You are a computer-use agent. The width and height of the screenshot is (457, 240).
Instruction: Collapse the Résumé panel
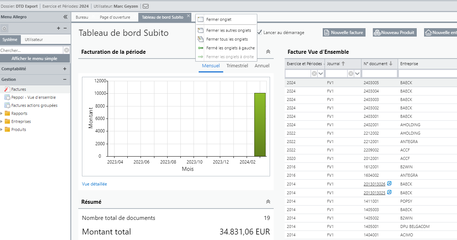click(x=268, y=202)
